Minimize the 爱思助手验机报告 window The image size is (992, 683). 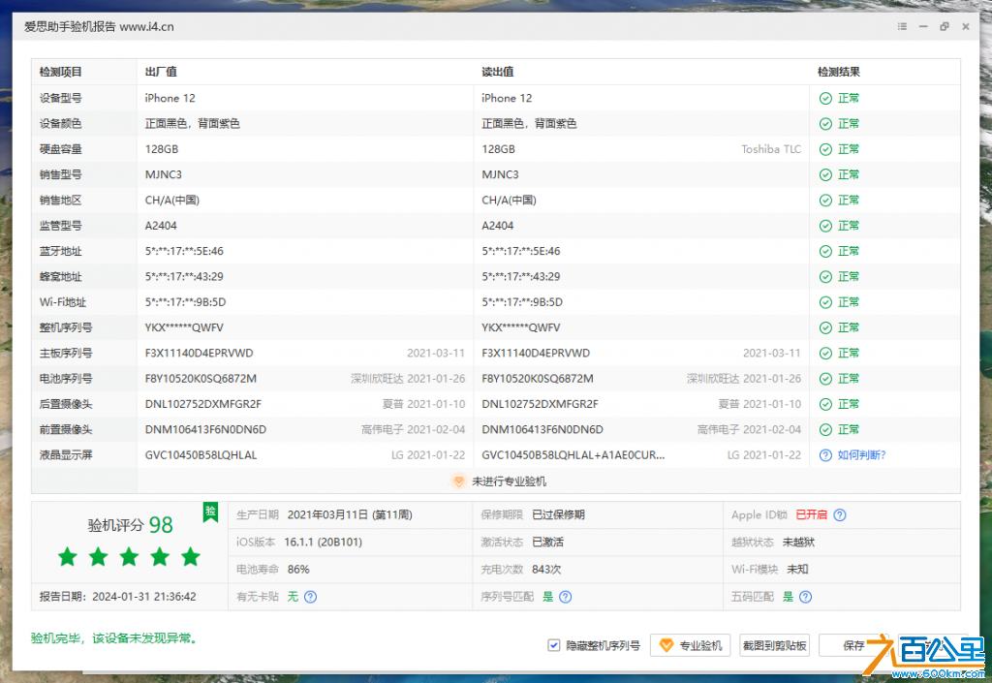point(923,26)
